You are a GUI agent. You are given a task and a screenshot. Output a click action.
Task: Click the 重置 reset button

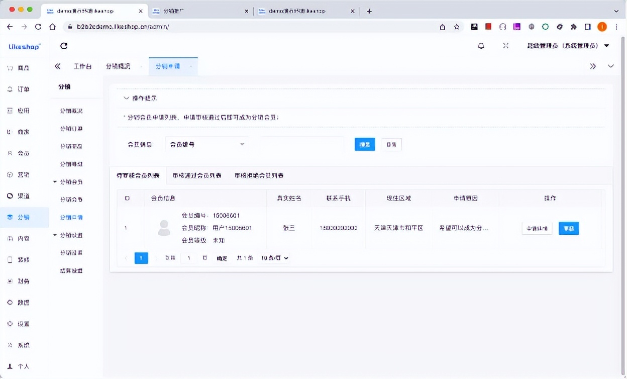[391, 144]
